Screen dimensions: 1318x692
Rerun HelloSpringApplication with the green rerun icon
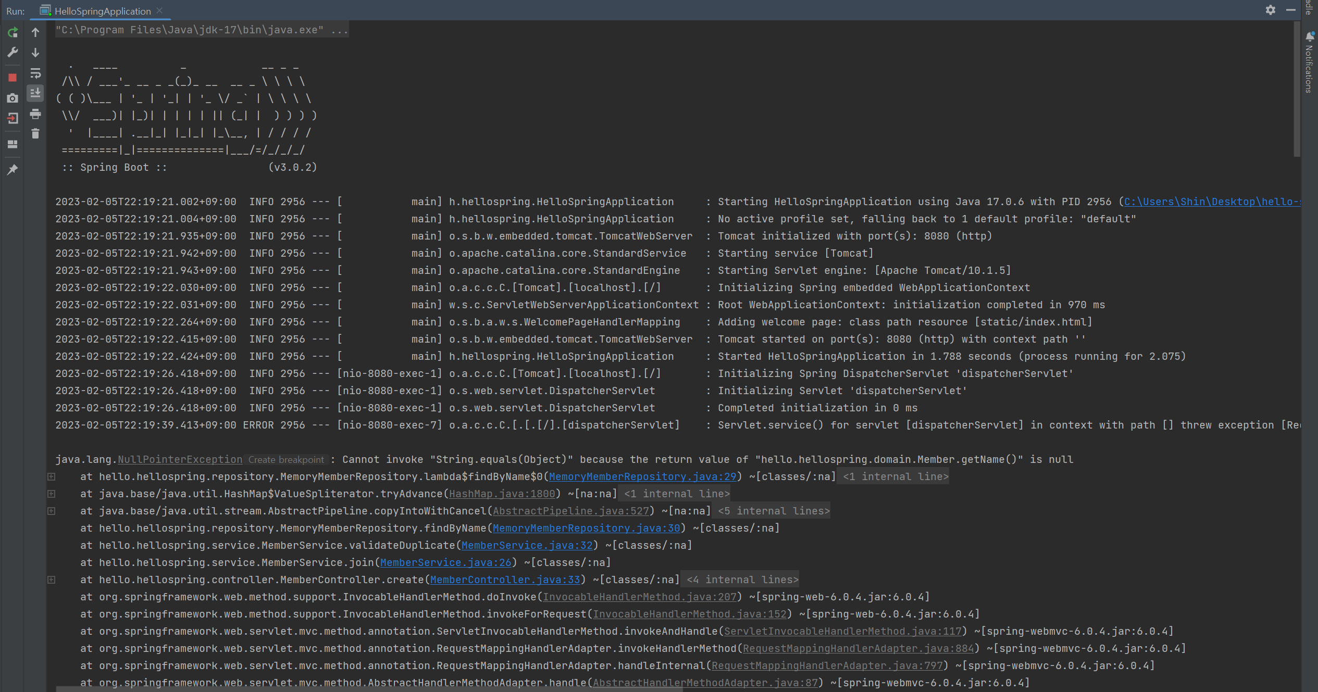click(13, 32)
